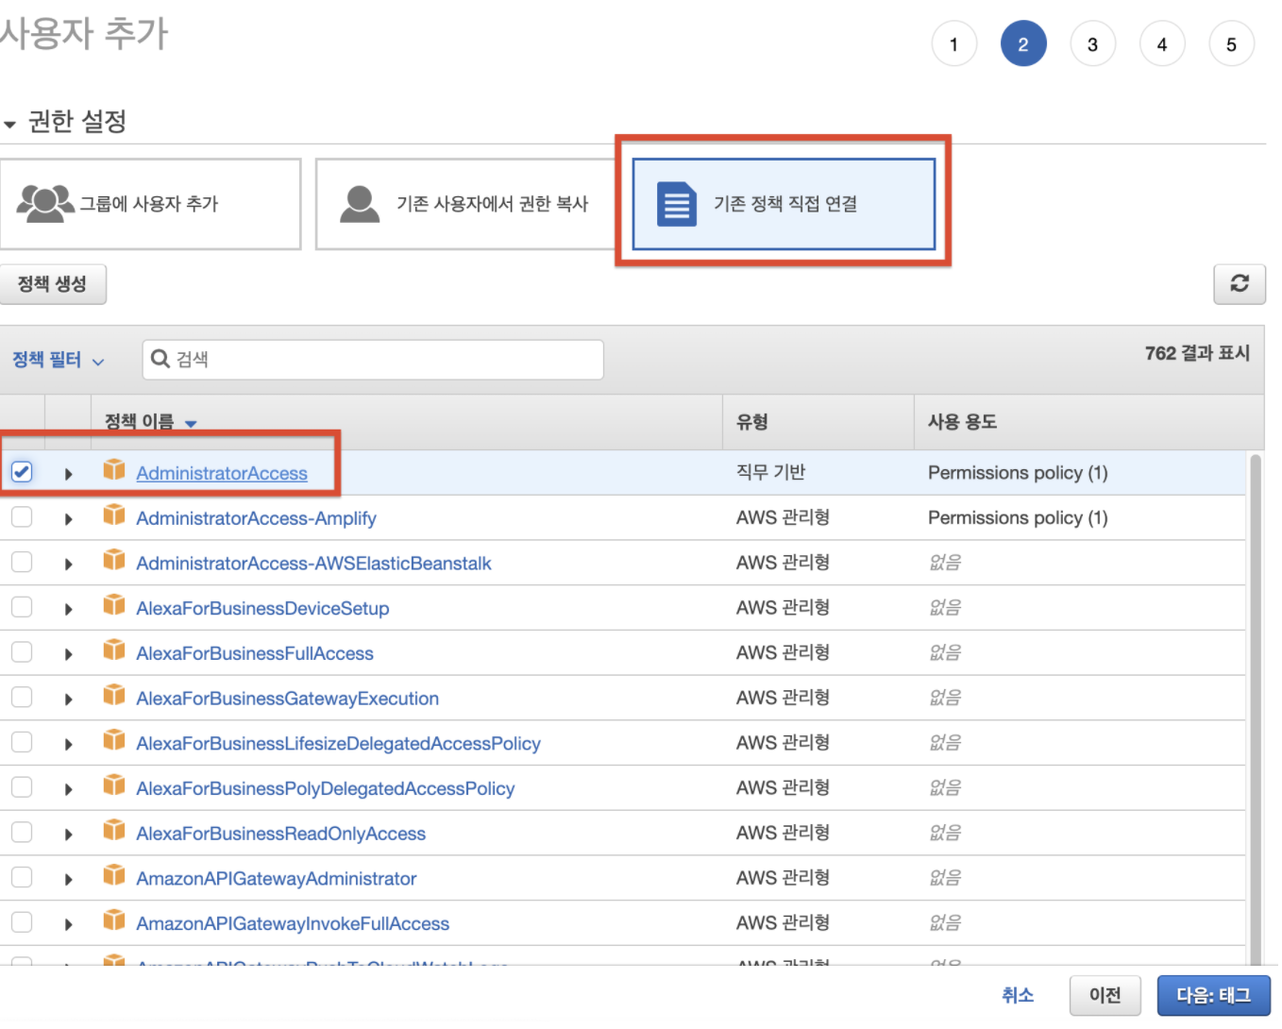This screenshot has width=1282, height=1029.
Task: Click the 정책 생성 button
Action: point(53,284)
